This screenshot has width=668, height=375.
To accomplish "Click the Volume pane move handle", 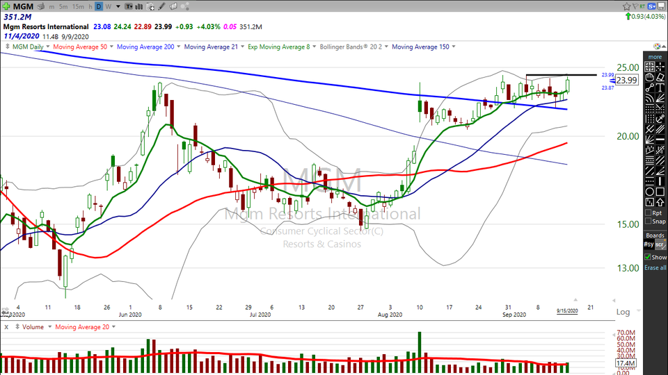I will [17, 327].
